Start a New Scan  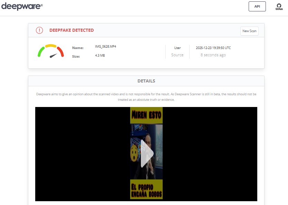click(249, 31)
